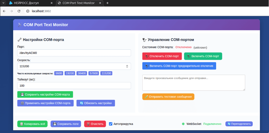Select the COM Port Text Monitor tab
Viewport: 269px width, 133px height.
coord(80,3)
